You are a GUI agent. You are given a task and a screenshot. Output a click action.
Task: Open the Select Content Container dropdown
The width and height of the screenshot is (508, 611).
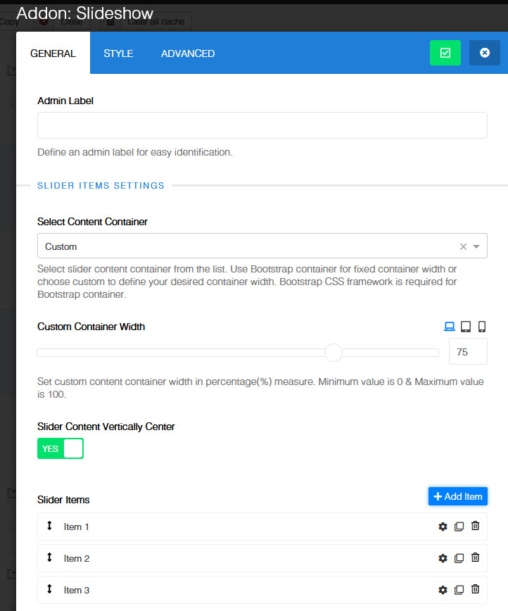(x=476, y=246)
